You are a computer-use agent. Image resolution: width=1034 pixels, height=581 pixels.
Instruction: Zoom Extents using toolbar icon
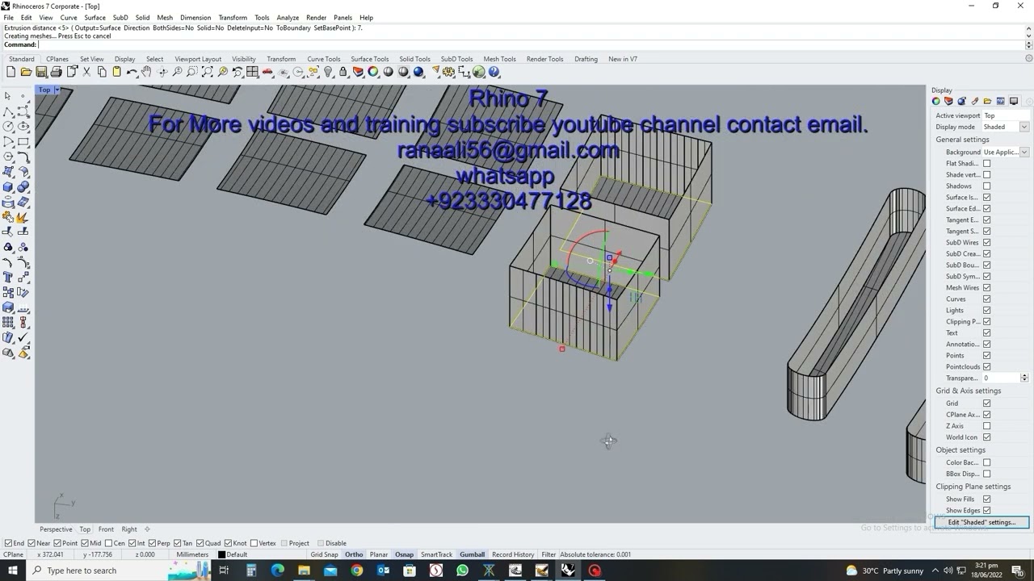208,72
